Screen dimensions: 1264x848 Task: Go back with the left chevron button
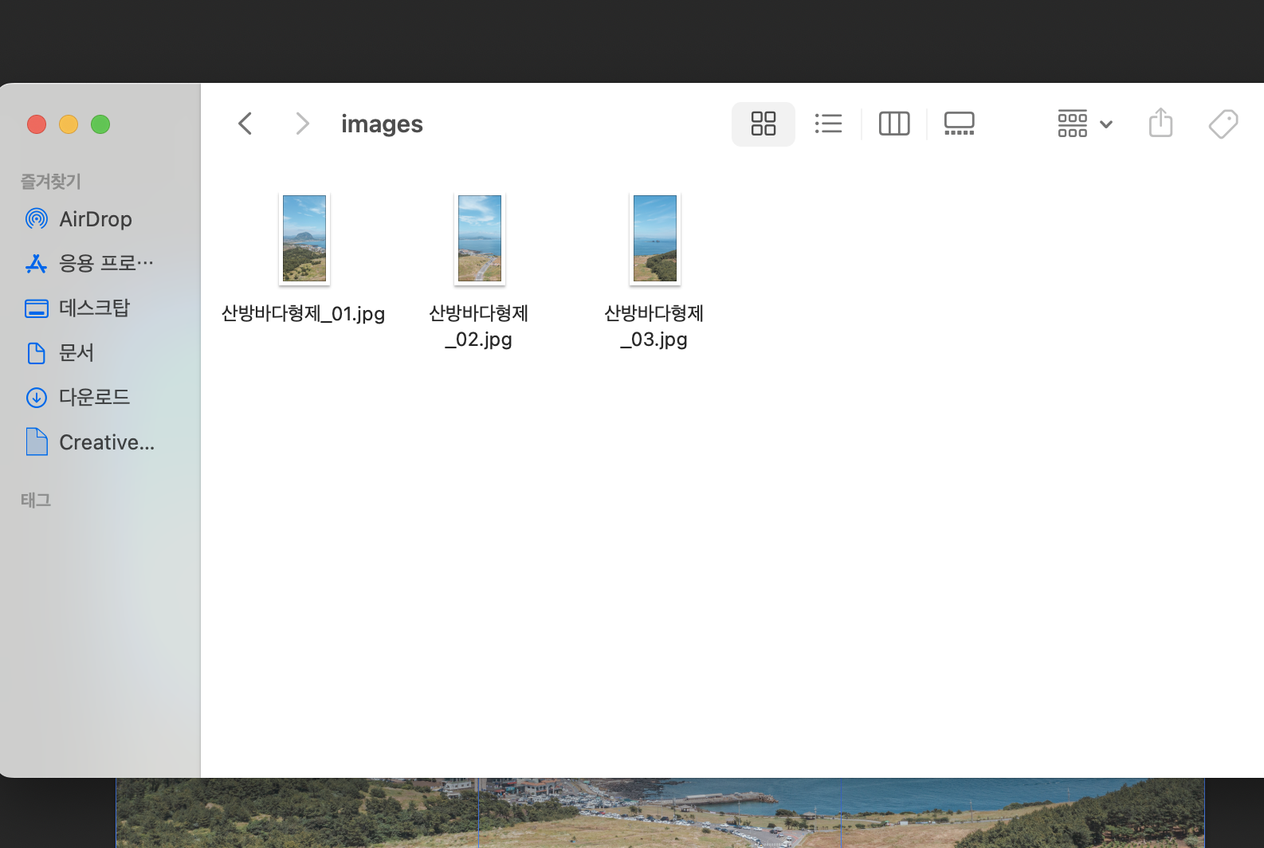[245, 124]
